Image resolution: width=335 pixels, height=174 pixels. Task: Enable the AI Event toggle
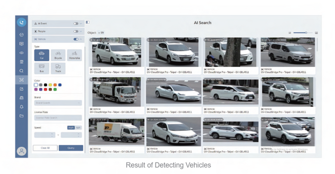76,23
